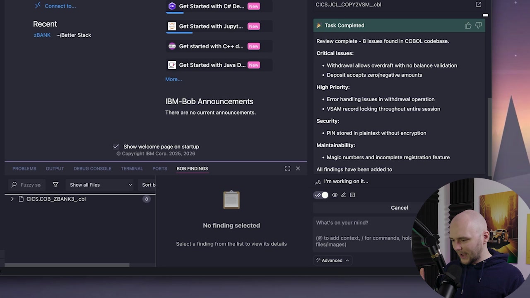Switch to the DEBUG CONSOLE tab
The height and width of the screenshot is (298, 530).
click(92, 168)
